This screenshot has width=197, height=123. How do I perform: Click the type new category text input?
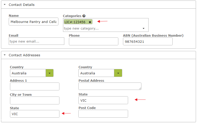pyautogui.click(x=102, y=29)
